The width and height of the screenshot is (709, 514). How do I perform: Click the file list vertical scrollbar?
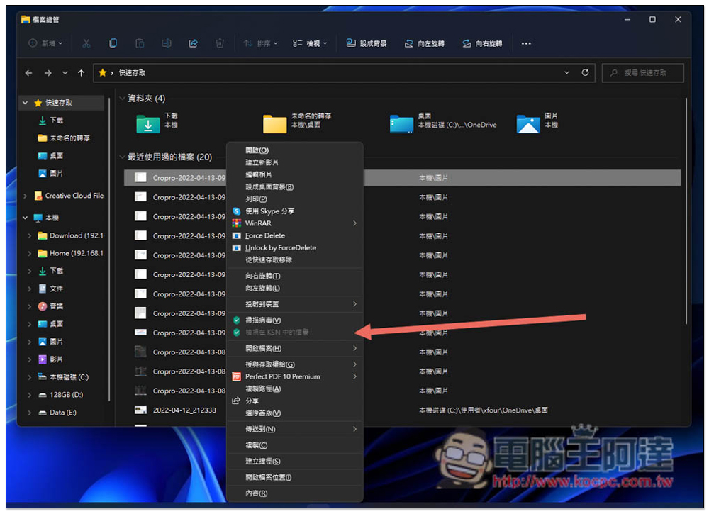pyautogui.click(x=686, y=211)
